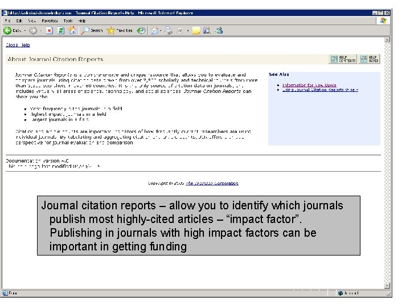Image resolution: width=410 pixels, height=308 pixels.
Task: Open Help Contents button
Action: click(343, 59)
